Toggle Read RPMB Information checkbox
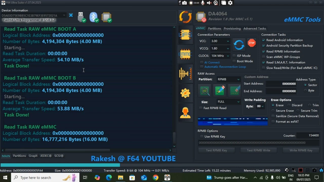 pos(264,52)
